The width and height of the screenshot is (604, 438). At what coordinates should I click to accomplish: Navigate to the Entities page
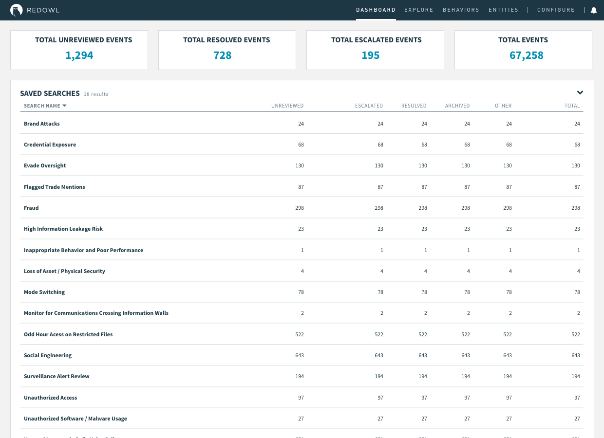503,10
